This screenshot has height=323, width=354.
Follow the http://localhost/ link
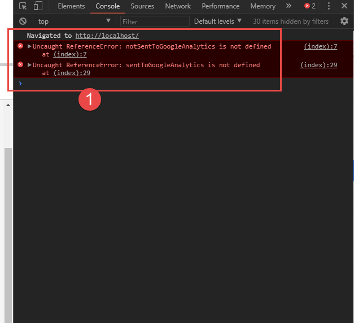pyautogui.click(x=107, y=36)
